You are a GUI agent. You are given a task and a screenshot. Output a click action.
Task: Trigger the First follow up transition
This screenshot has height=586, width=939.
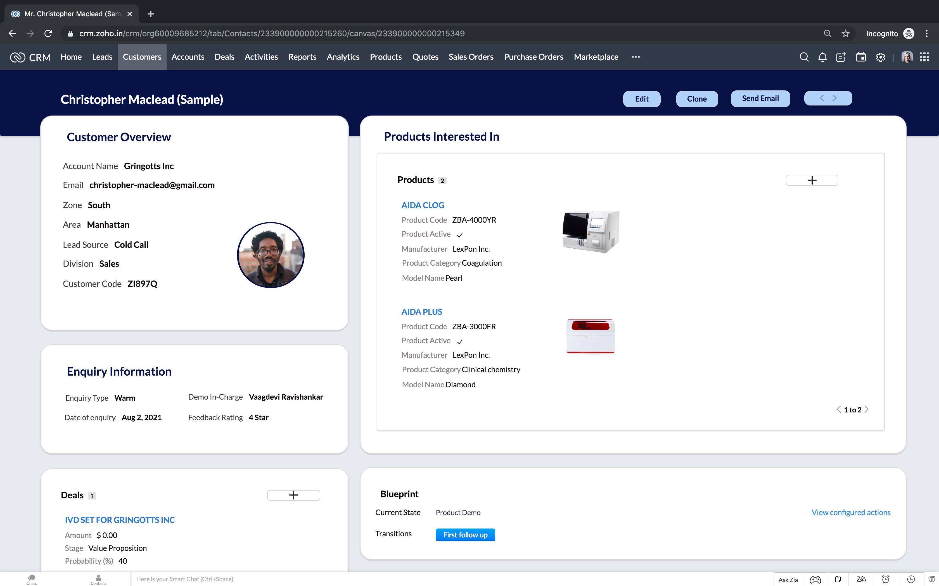pyautogui.click(x=465, y=535)
